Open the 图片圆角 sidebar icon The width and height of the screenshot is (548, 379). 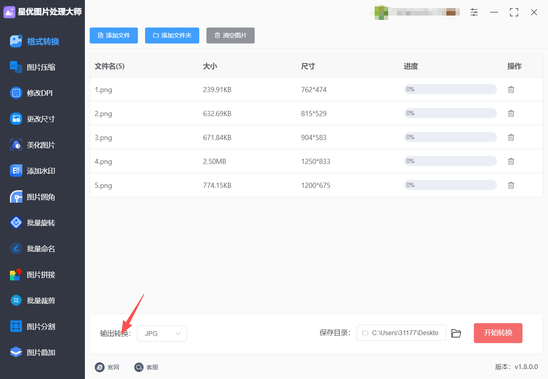(x=16, y=197)
